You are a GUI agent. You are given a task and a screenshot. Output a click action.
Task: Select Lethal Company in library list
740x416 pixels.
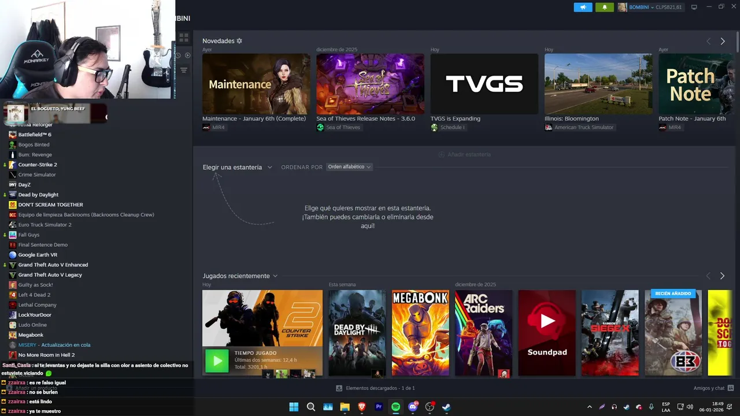pos(38,305)
